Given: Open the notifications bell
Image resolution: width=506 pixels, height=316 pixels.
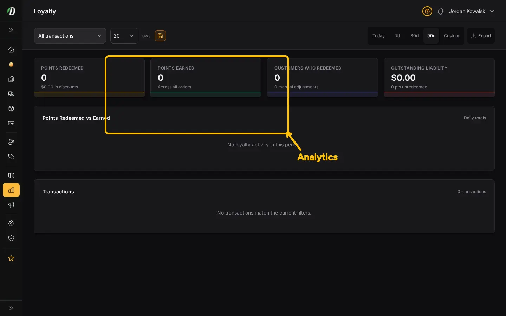Looking at the screenshot, I should click(441, 11).
